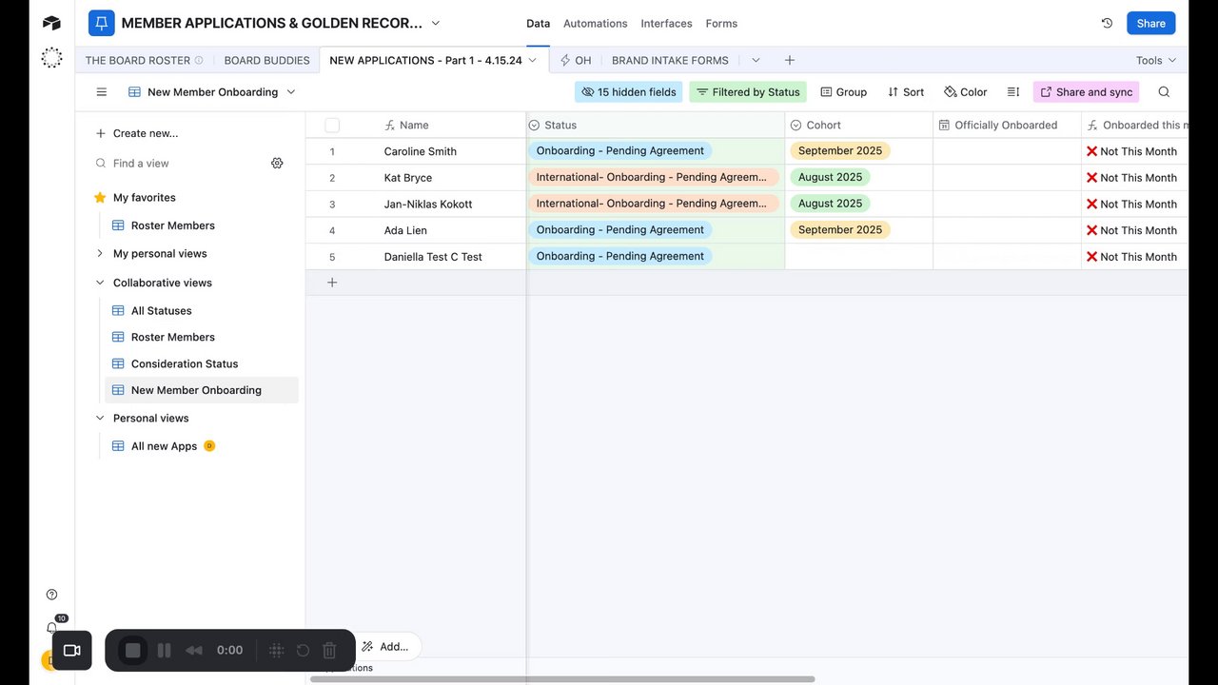Click Find a view search field

(179, 164)
